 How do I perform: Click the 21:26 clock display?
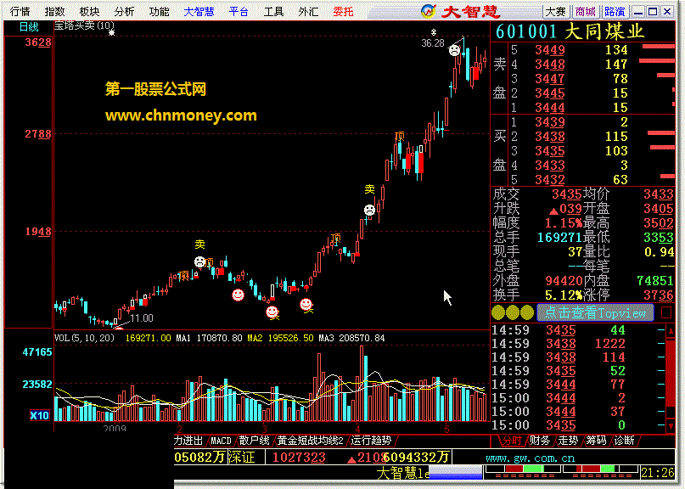658,472
